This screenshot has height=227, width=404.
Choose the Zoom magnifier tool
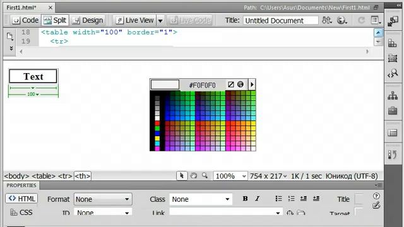coord(205,176)
